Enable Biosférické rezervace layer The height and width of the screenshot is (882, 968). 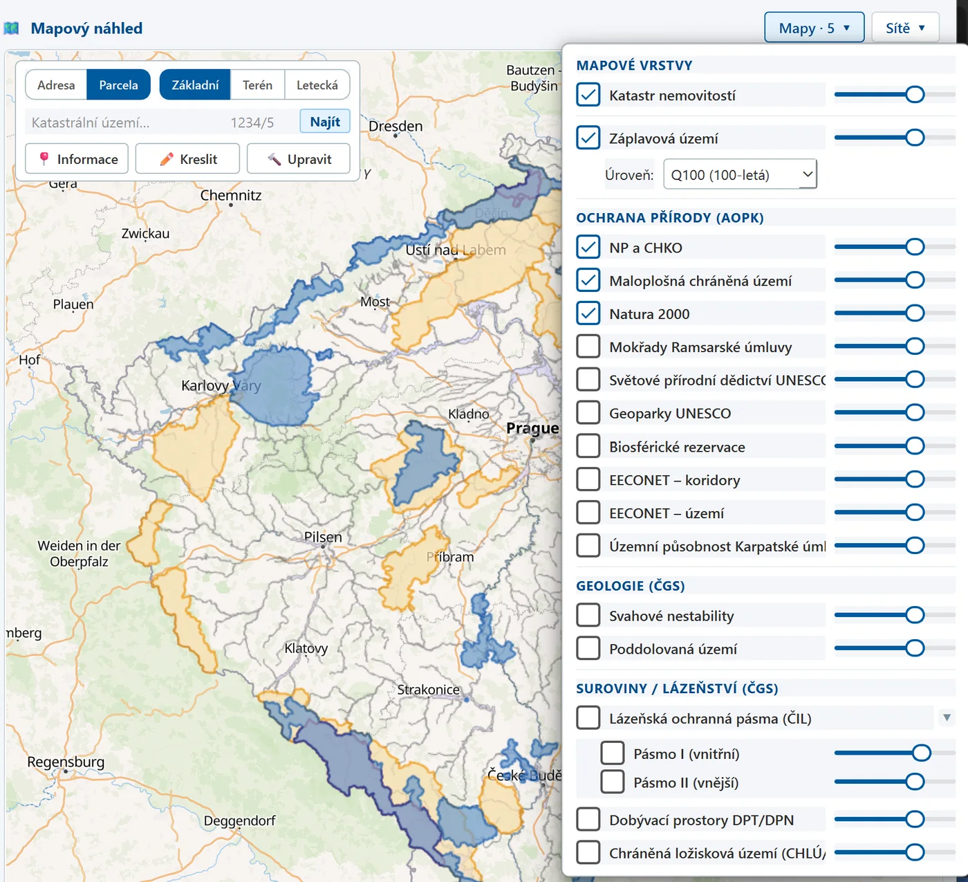[x=588, y=446]
